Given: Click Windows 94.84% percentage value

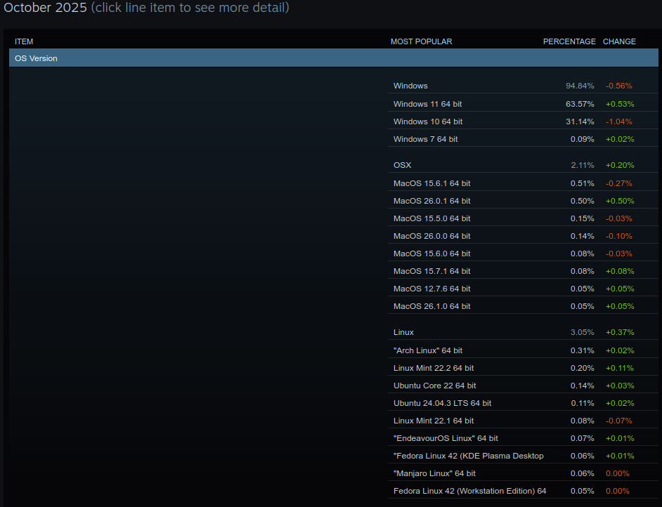Looking at the screenshot, I should [x=580, y=86].
